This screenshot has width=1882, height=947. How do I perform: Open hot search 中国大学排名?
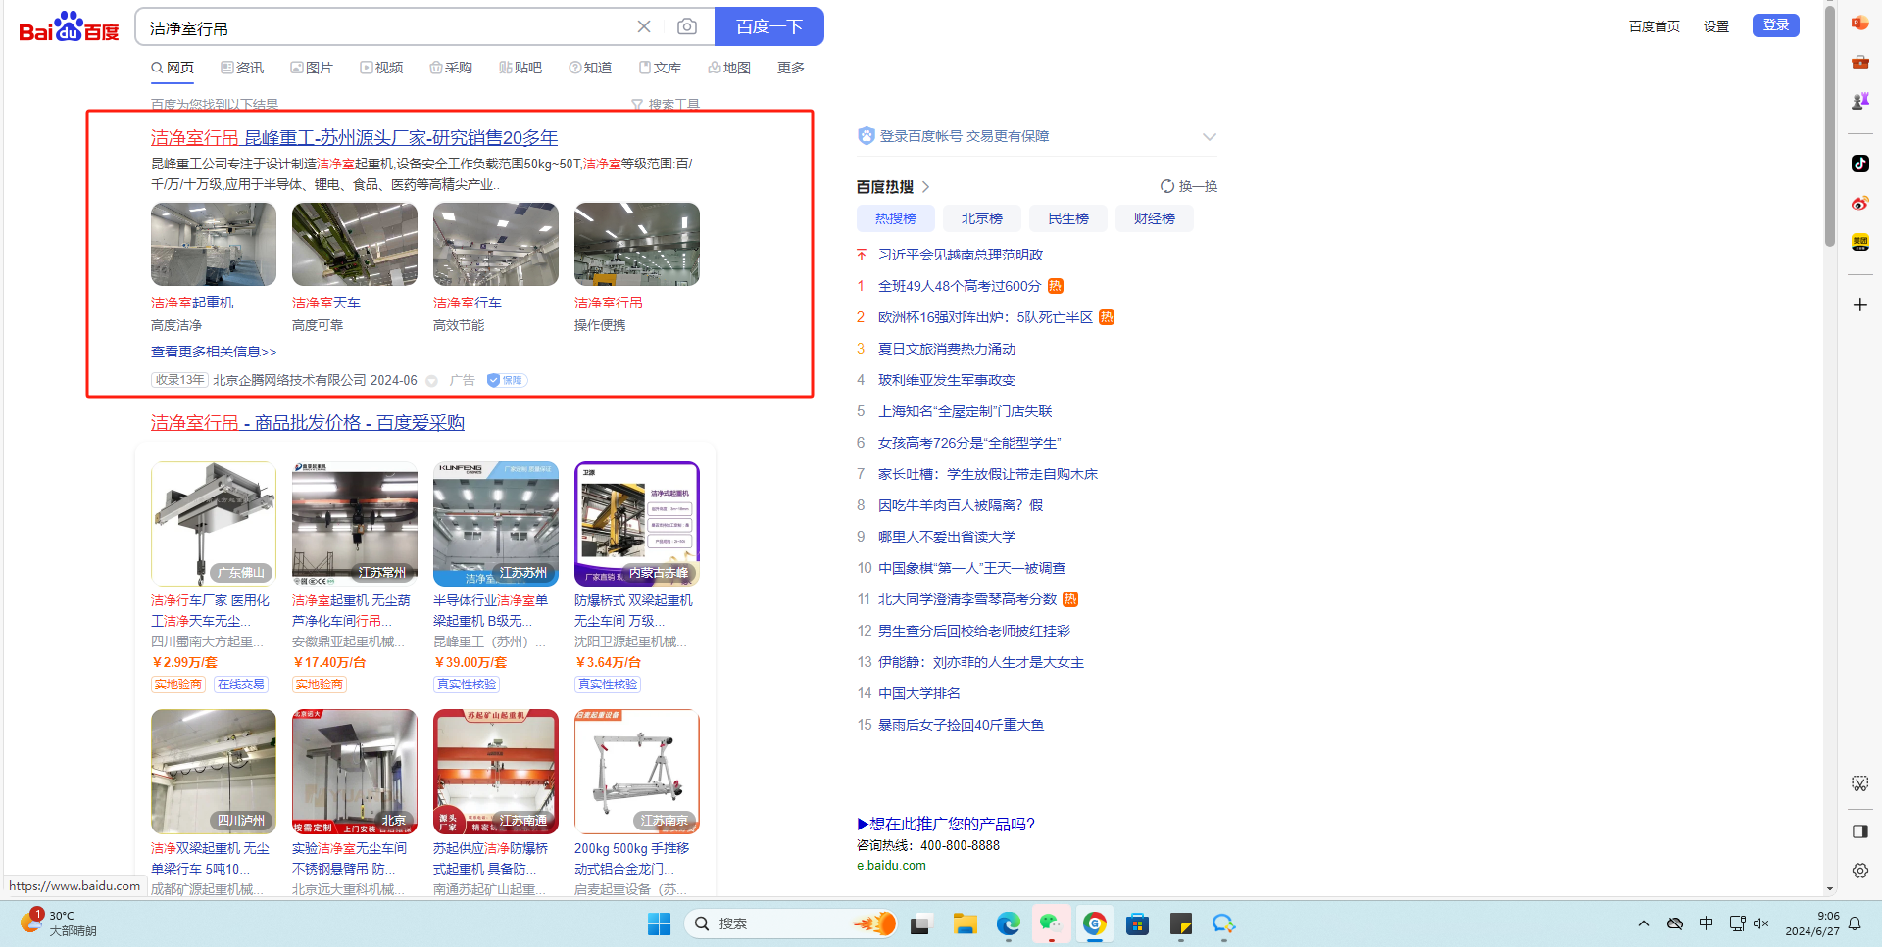[918, 693]
